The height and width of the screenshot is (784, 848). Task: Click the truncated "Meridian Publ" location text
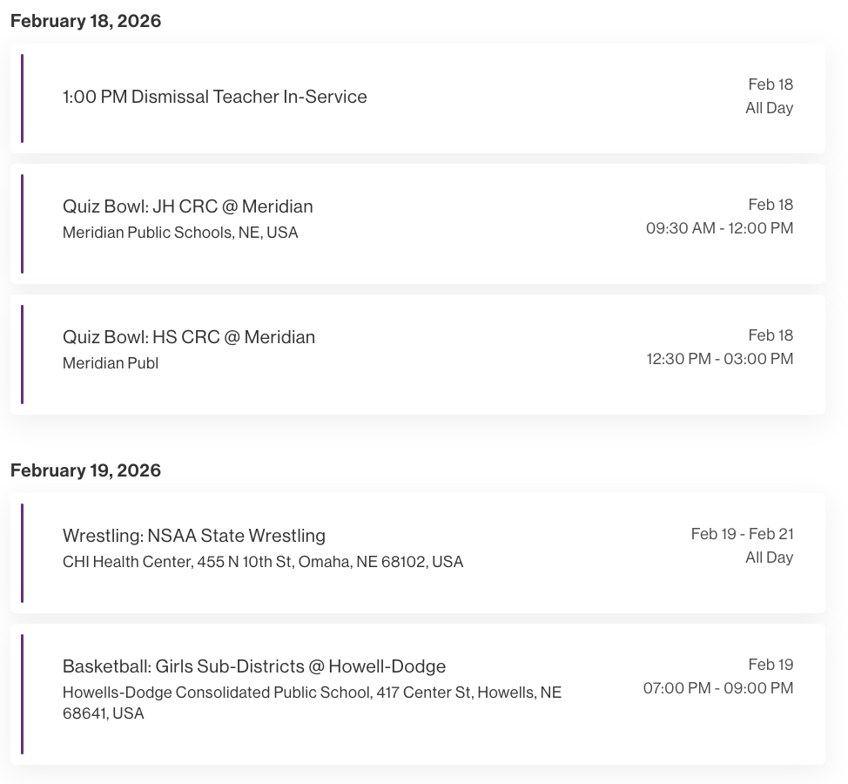click(x=111, y=363)
